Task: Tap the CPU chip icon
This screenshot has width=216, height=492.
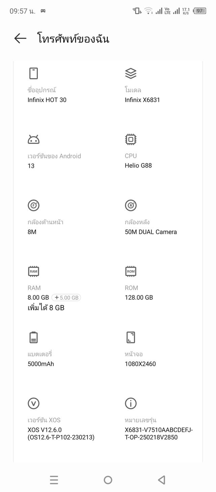Action: [131, 139]
